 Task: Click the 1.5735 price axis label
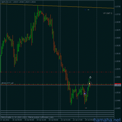(118, 7)
